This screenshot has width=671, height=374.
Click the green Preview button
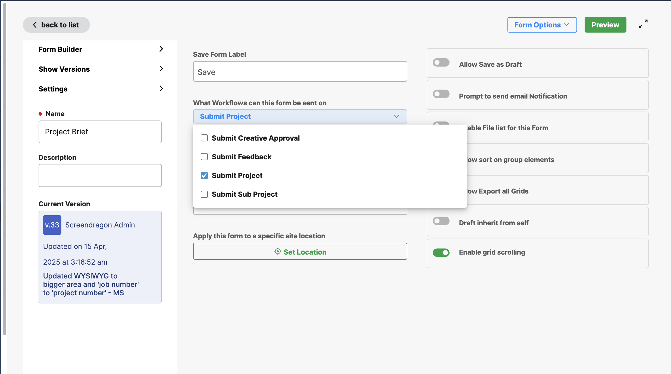[x=605, y=25]
